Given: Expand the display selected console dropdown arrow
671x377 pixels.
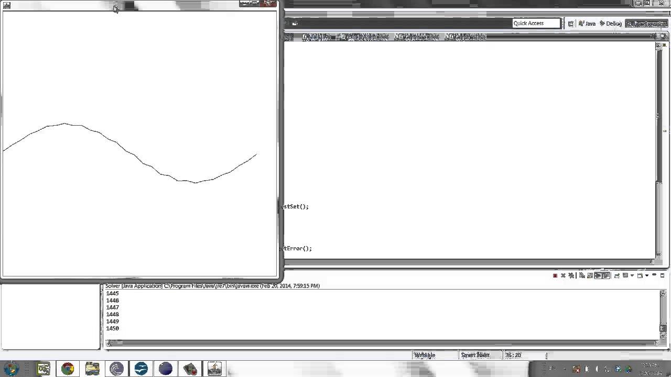Looking at the screenshot, I should tap(632, 275).
